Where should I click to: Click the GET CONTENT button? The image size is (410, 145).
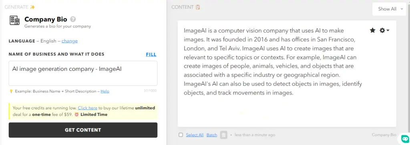point(83,130)
